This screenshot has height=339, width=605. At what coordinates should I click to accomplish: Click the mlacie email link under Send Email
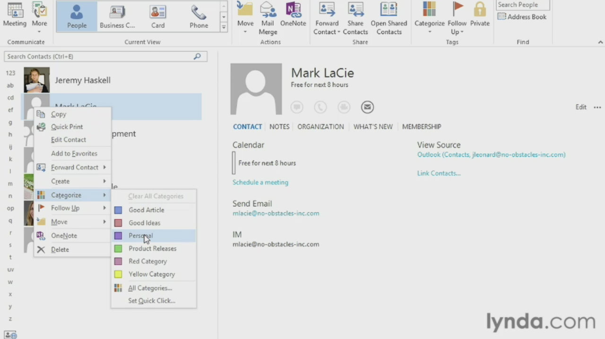[276, 213]
